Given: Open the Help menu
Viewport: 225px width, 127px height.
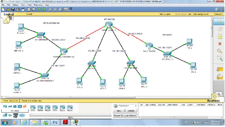Looking at the screenshot, I should pyautogui.click(x=47, y=5).
